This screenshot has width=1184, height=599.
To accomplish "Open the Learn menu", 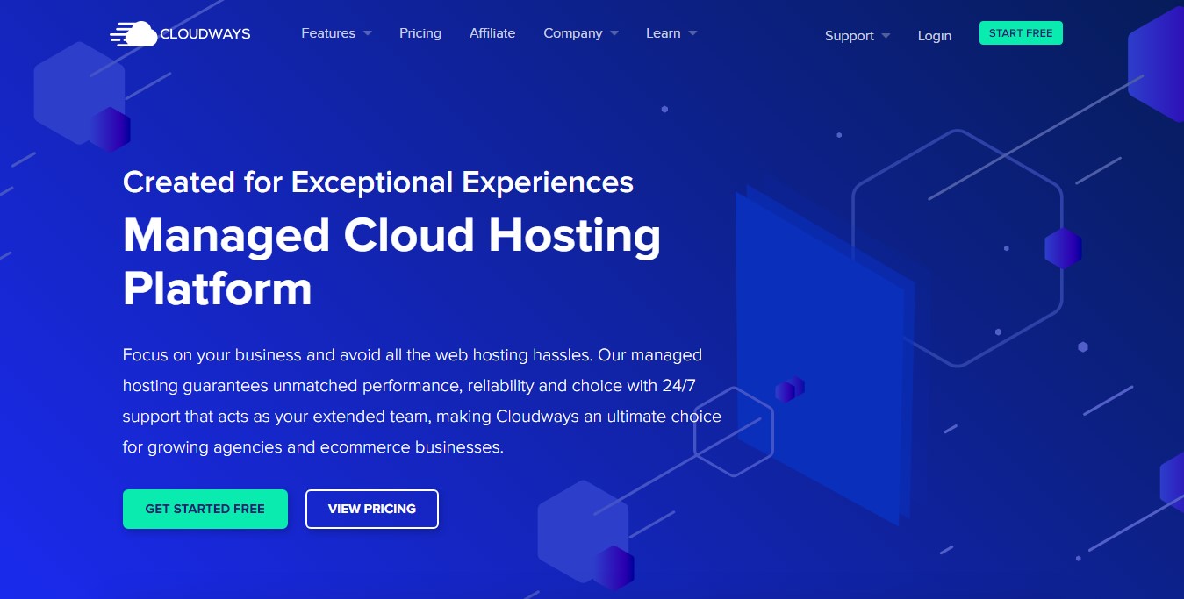I will tap(664, 33).
